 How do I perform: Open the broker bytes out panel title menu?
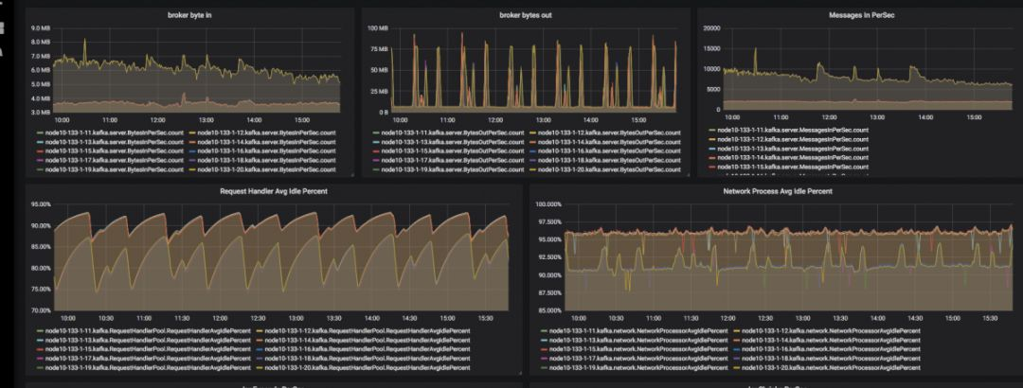pos(525,14)
